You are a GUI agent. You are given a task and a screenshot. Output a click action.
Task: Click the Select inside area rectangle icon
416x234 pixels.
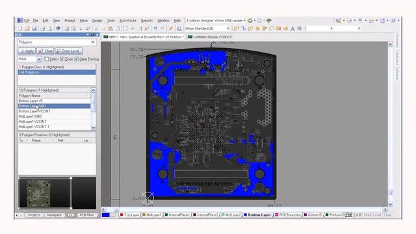click(x=125, y=29)
